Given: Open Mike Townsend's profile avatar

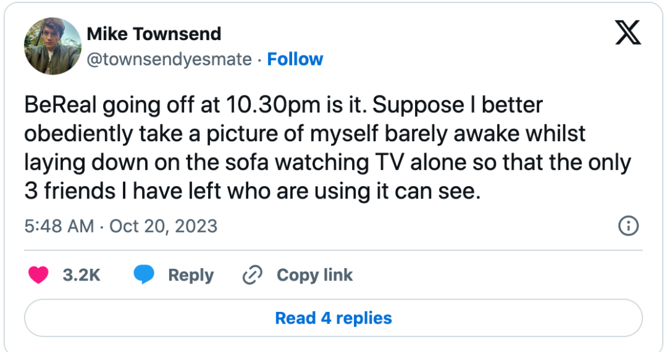Looking at the screenshot, I should click(x=52, y=46).
